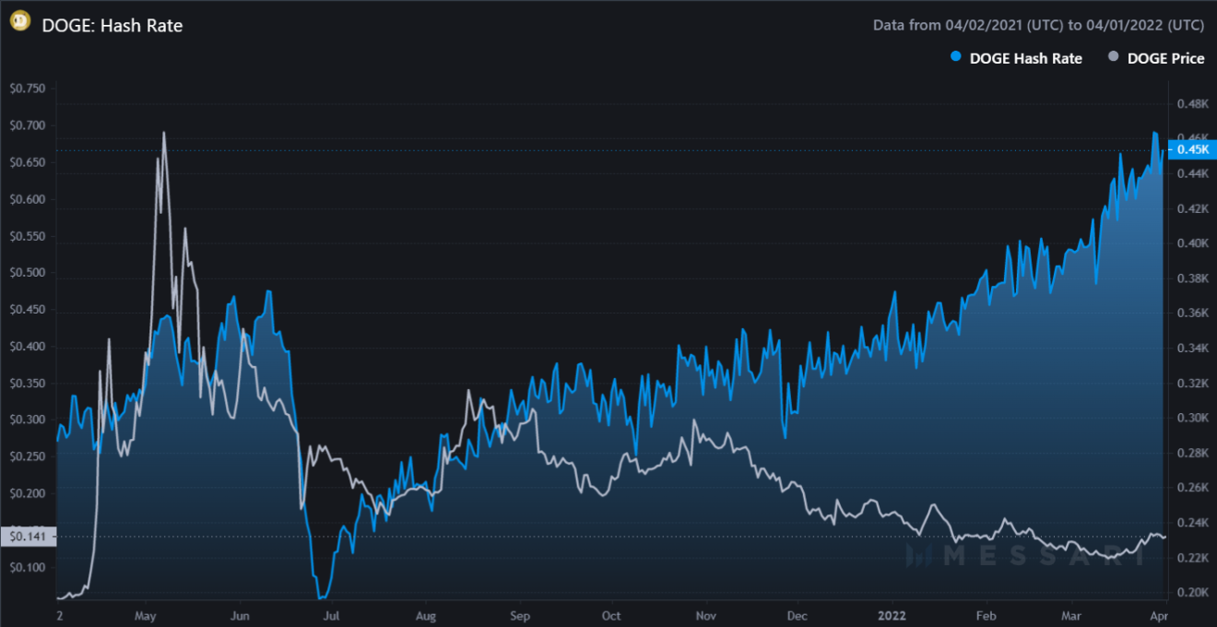1217x627 pixels.
Task: Click the blue DOGE Hash Rate legend dot
Action: point(955,58)
